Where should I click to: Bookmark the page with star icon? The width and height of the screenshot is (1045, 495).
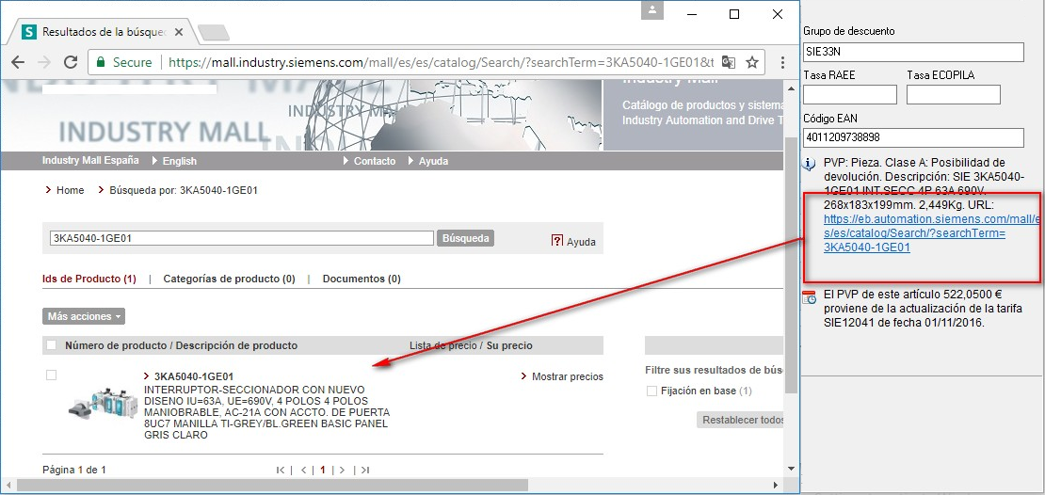point(752,63)
